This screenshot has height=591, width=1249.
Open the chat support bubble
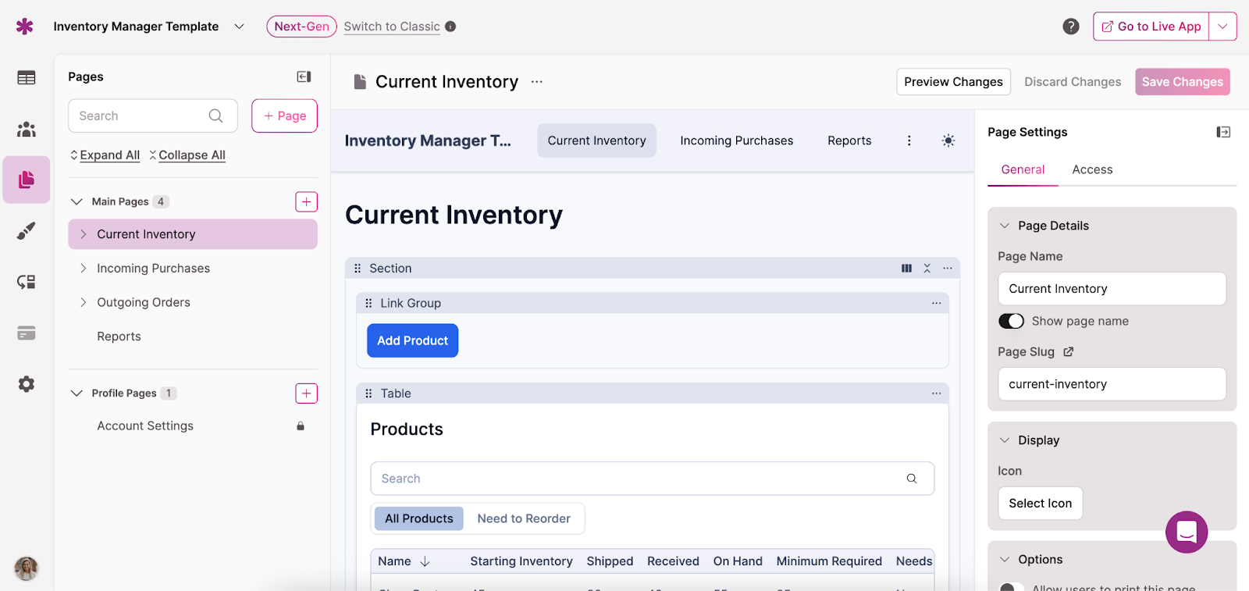1186,532
